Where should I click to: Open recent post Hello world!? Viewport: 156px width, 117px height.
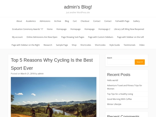pyautogui.click(x=113, y=80)
